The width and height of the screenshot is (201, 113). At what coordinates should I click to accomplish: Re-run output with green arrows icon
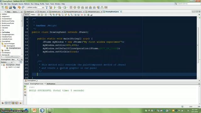coord(25,87)
